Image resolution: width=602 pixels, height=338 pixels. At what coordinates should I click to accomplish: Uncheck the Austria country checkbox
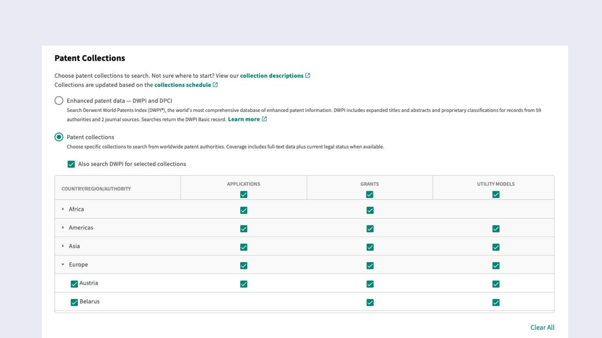[x=74, y=284]
